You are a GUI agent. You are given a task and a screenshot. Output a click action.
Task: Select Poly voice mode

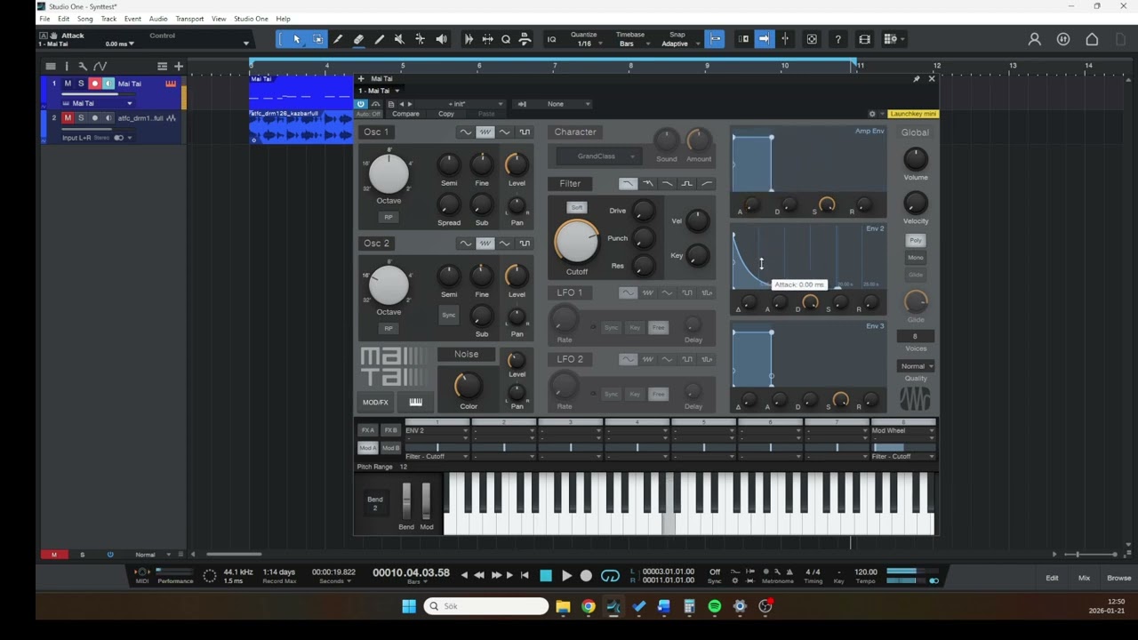click(916, 240)
